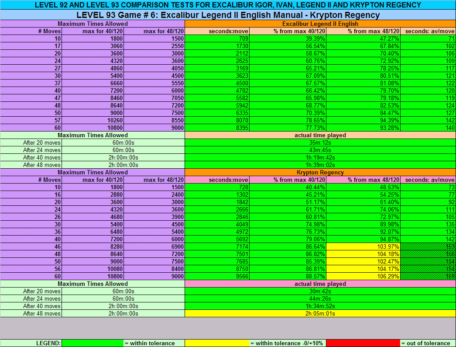Click the cell containing 8395
The image size is (456, 347).
click(217, 128)
